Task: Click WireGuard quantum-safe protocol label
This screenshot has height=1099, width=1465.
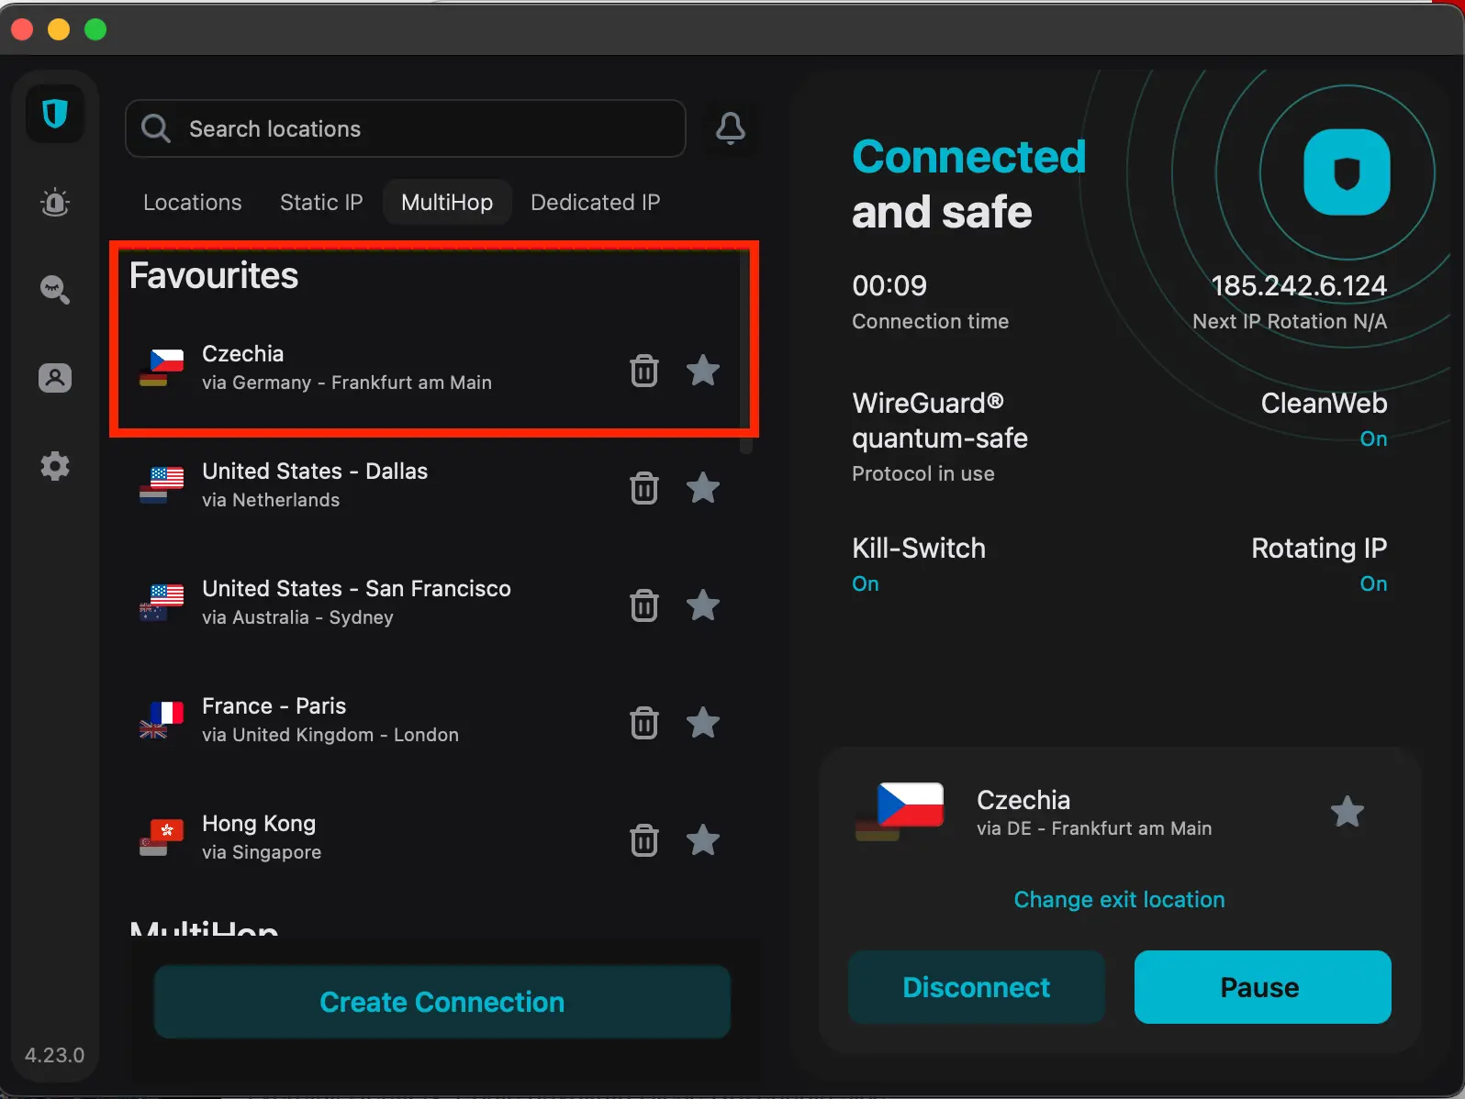Action: (x=940, y=420)
